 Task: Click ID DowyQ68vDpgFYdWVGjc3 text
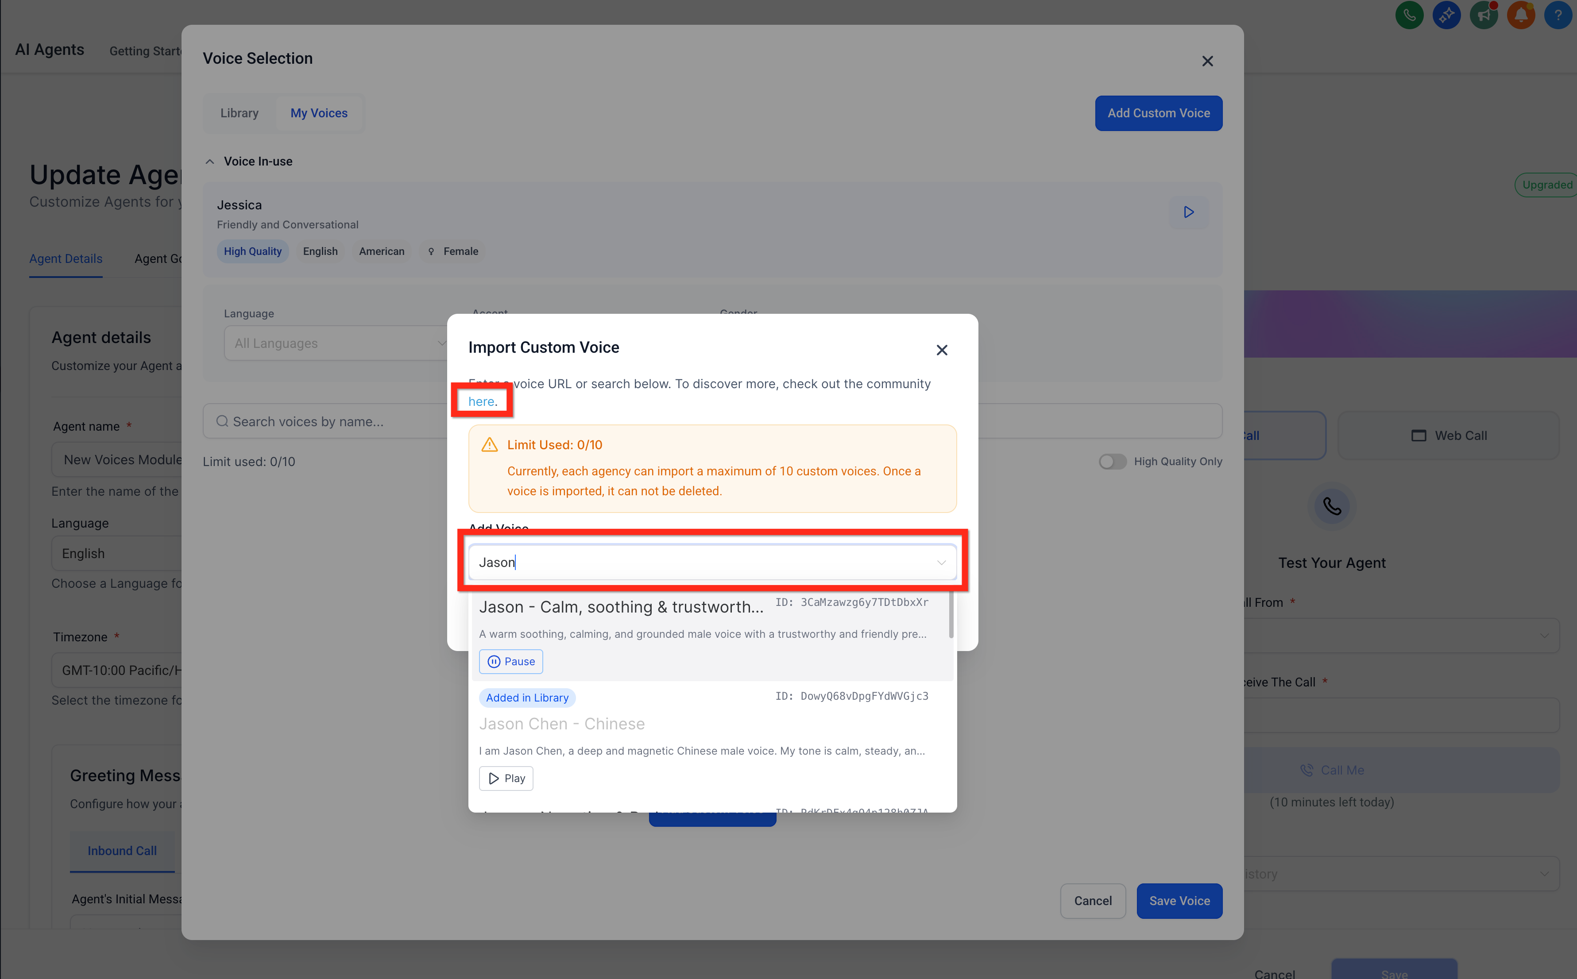[x=852, y=696]
